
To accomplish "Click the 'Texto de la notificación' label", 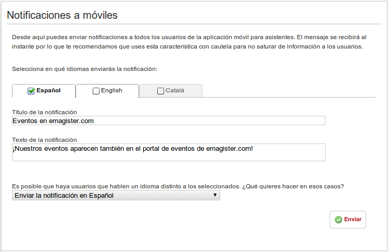I will coord(44,140).
